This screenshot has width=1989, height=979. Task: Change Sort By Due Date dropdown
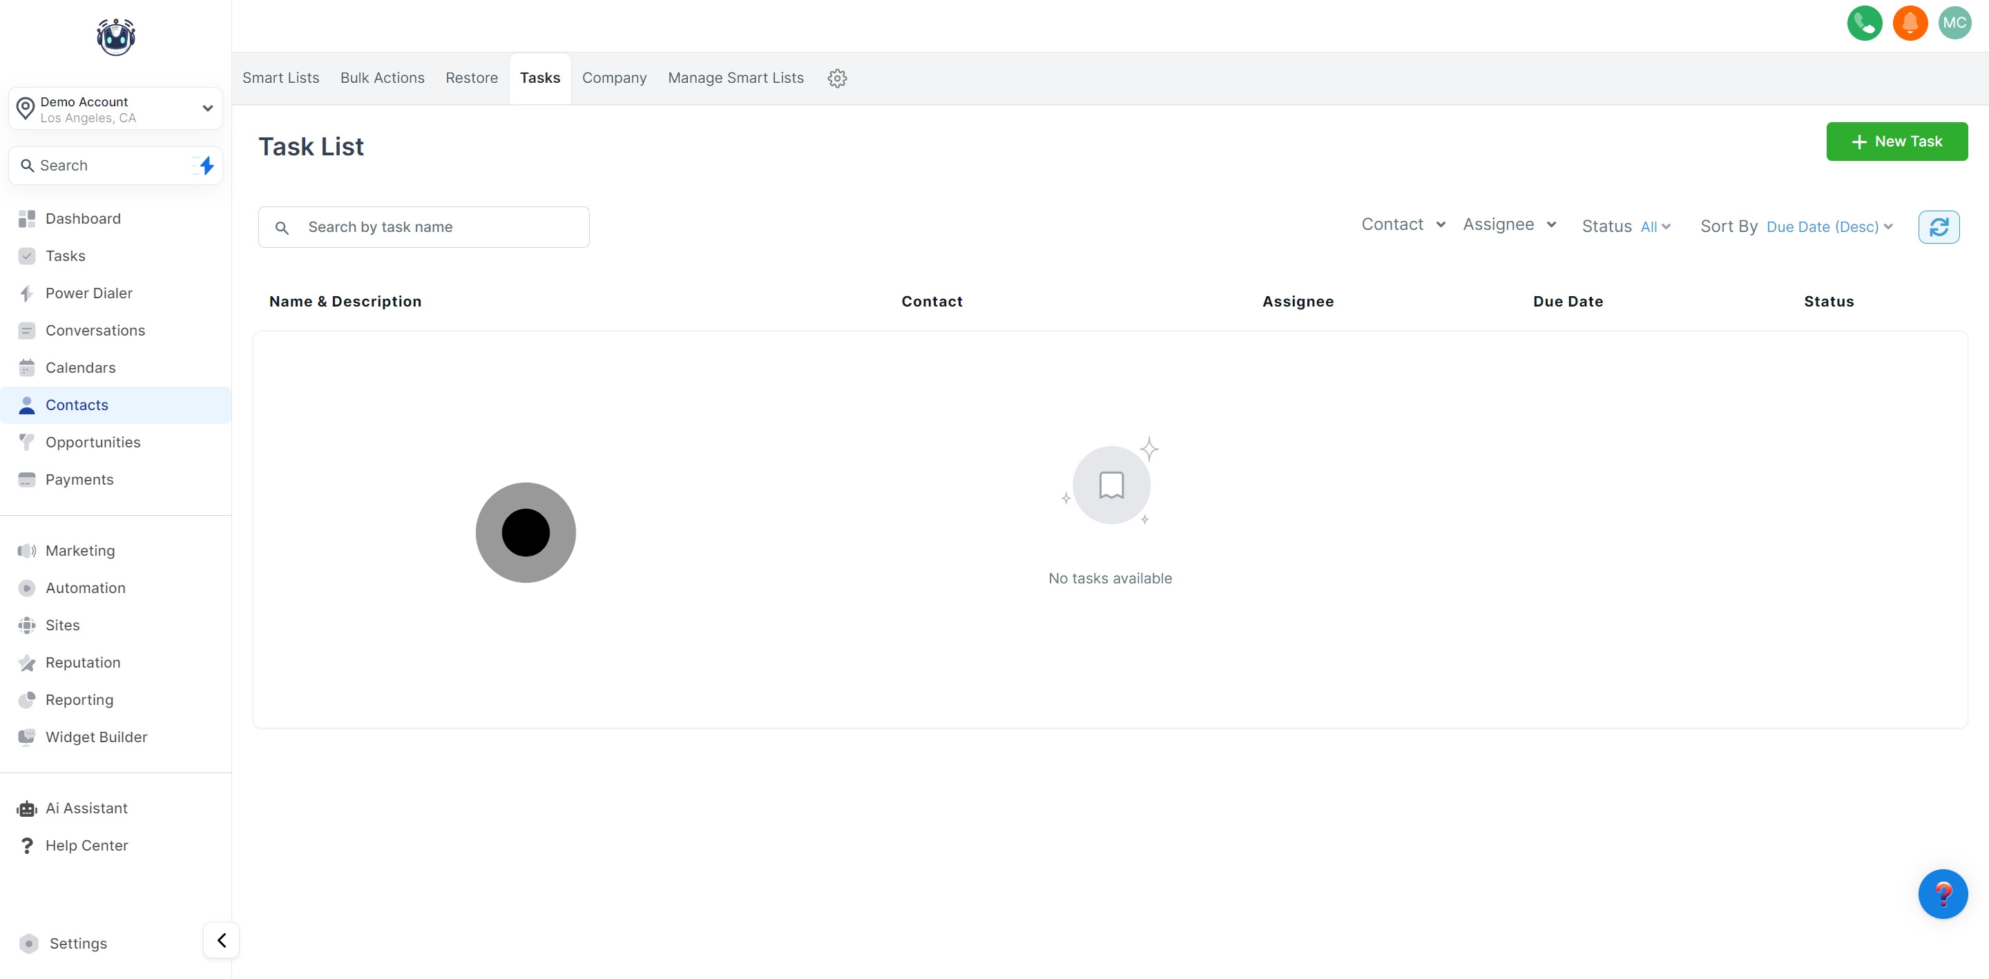click(x=1828, y=227)
